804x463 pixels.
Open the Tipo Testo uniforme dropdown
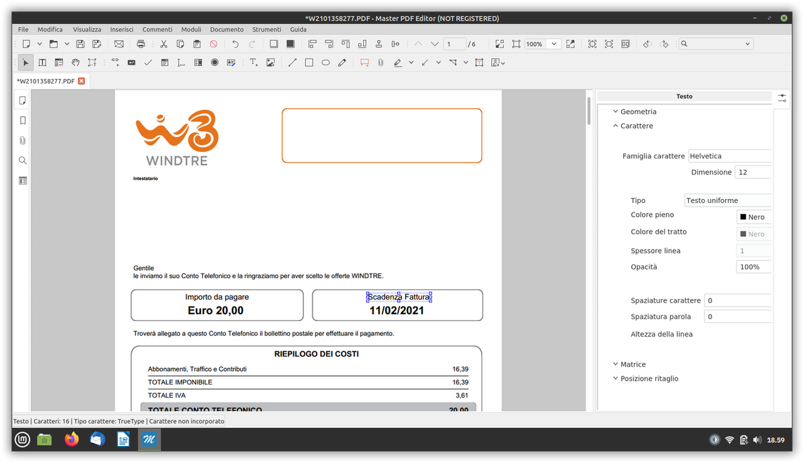click(x=728, y=200)
